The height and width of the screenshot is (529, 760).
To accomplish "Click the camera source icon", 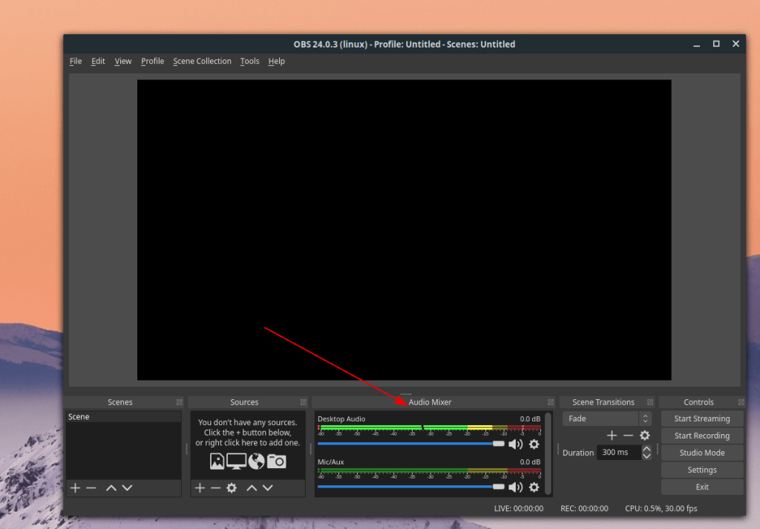I will (x=277, y=461).
